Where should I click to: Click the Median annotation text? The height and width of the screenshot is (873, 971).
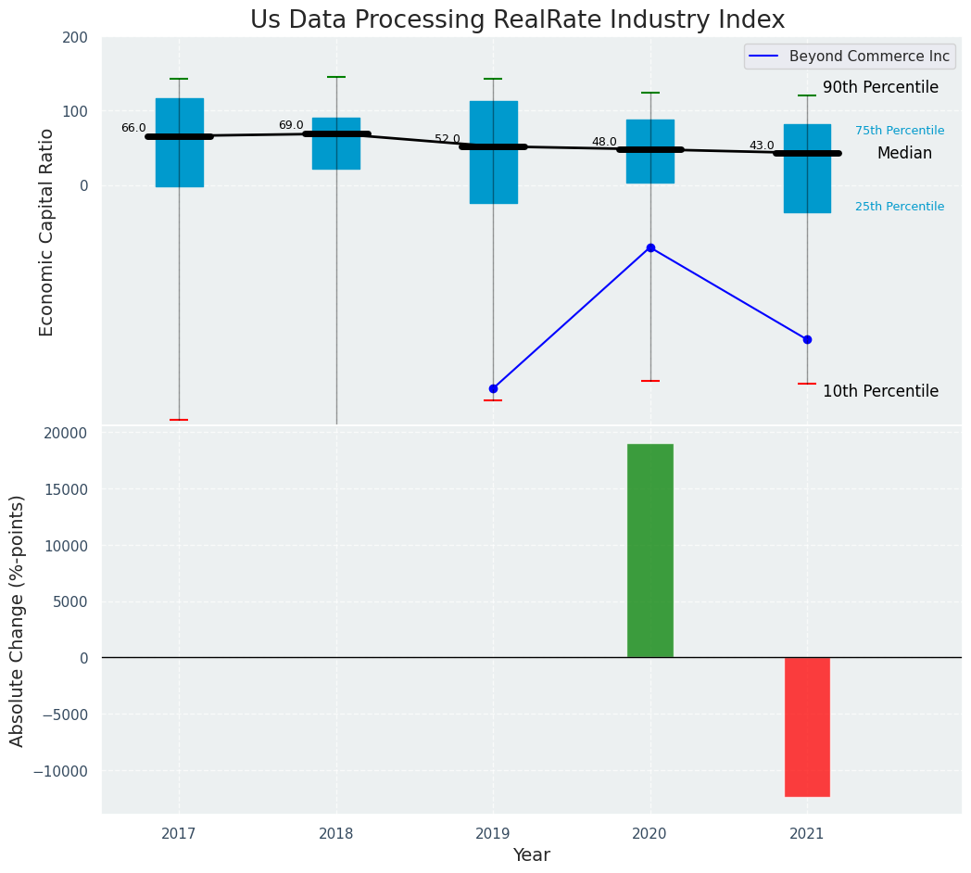coord(904,153)
